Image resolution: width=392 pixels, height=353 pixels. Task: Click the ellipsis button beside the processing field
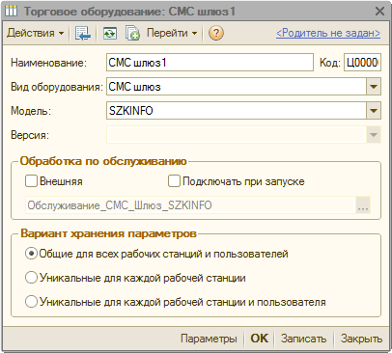click(x=363, y=205)
